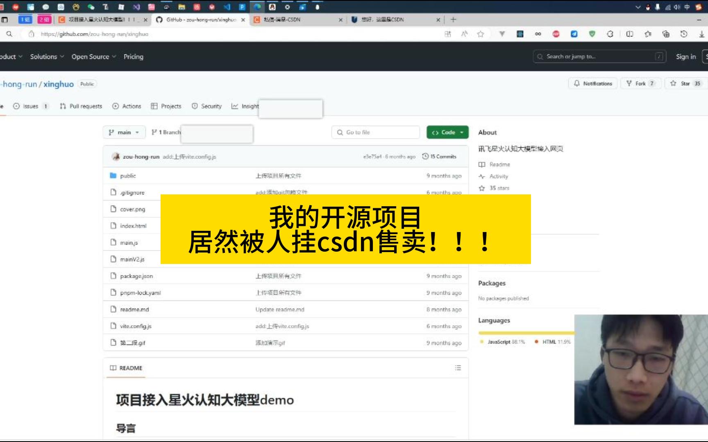Open browser history icon in toolbar
The height and width of the screenshot is (442, 708).
click(683, 34)
